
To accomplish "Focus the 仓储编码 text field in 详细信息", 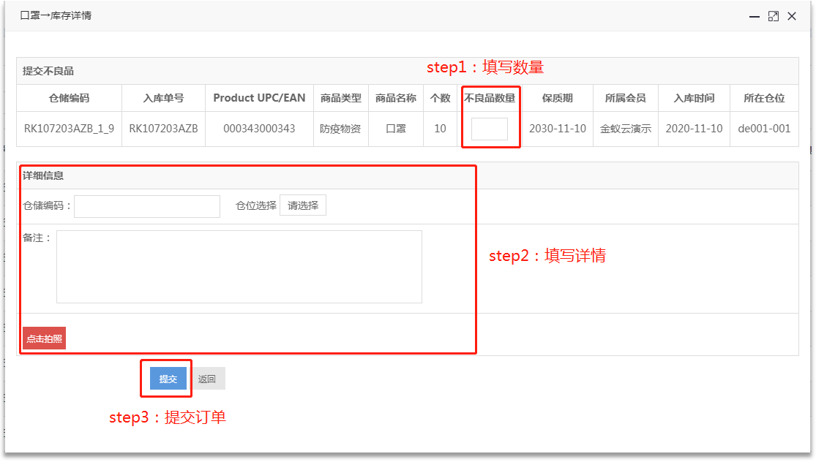I will click(x=147, y=206).
